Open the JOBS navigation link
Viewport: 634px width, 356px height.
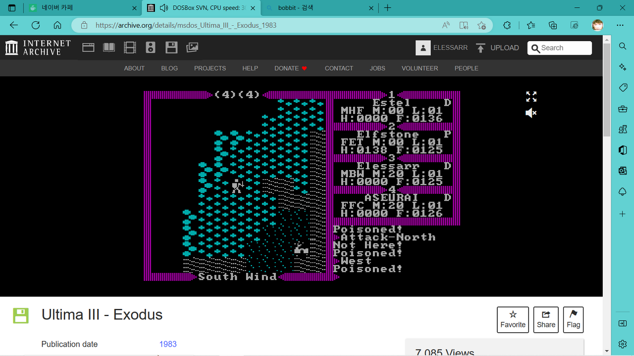click(377, 68)
